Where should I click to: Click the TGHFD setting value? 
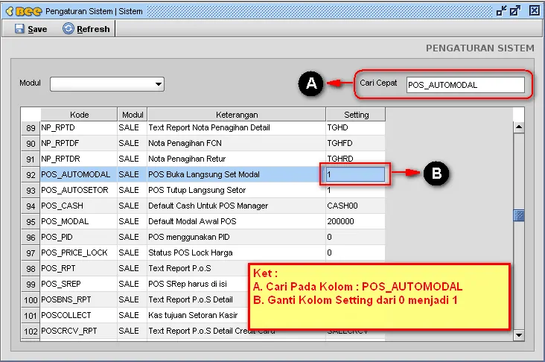[x=355, y=143]
